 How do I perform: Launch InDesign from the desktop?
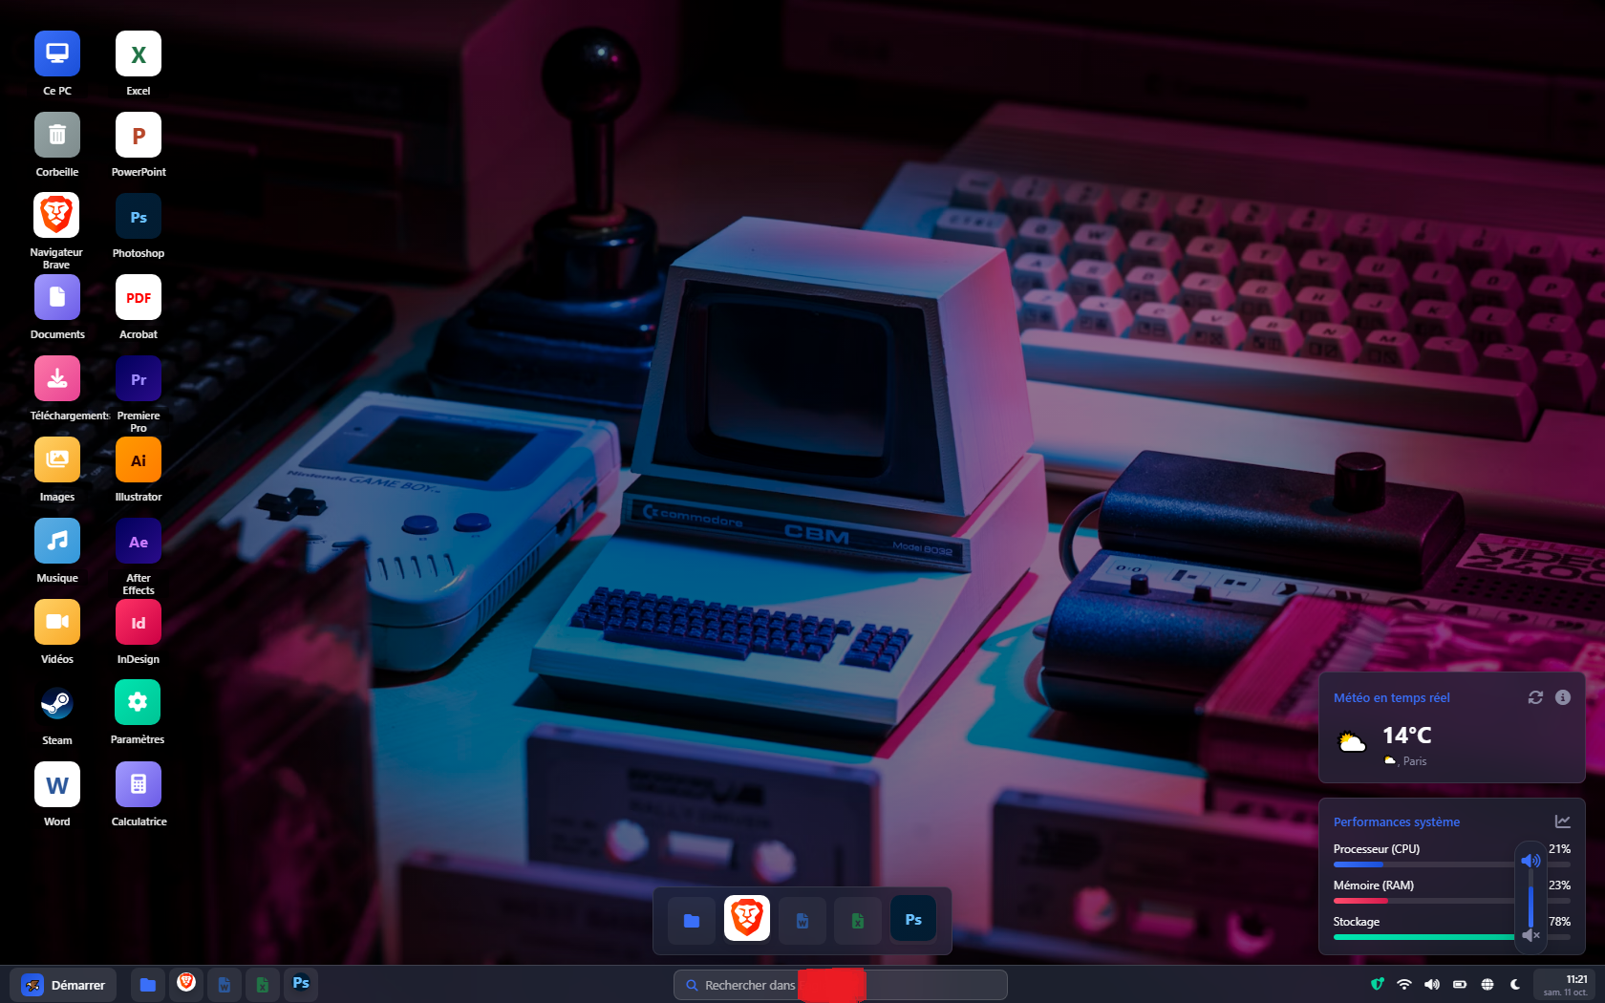(139, 623)
